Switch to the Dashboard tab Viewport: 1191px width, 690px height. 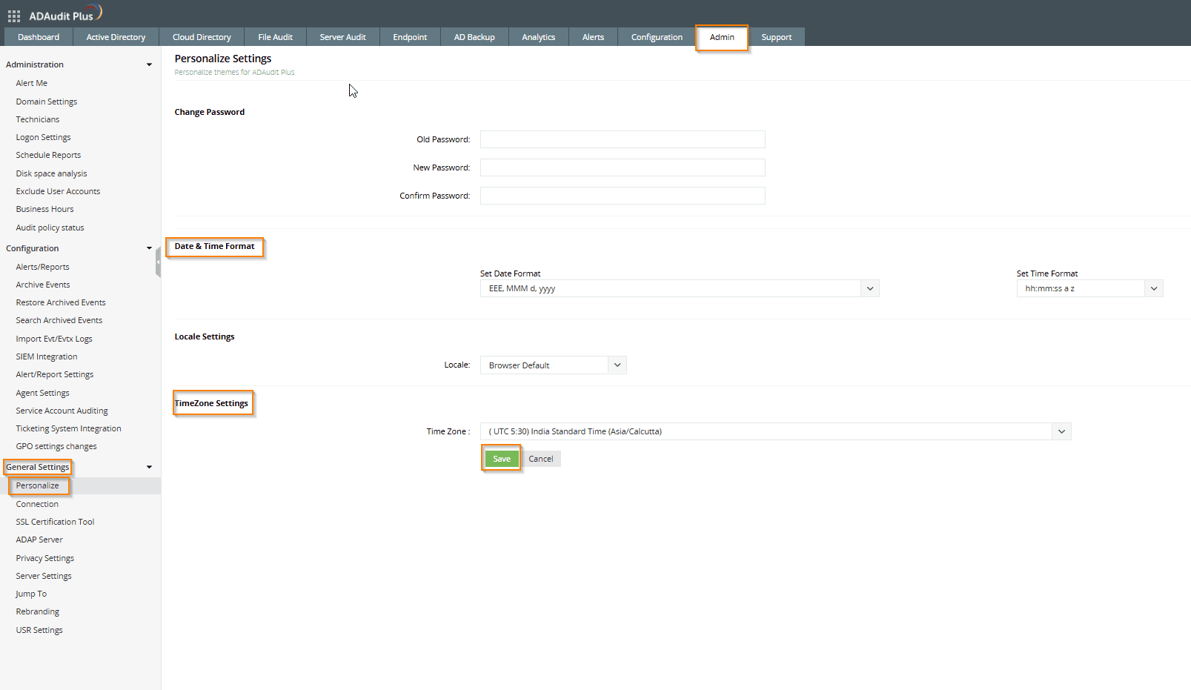point(39,37)
